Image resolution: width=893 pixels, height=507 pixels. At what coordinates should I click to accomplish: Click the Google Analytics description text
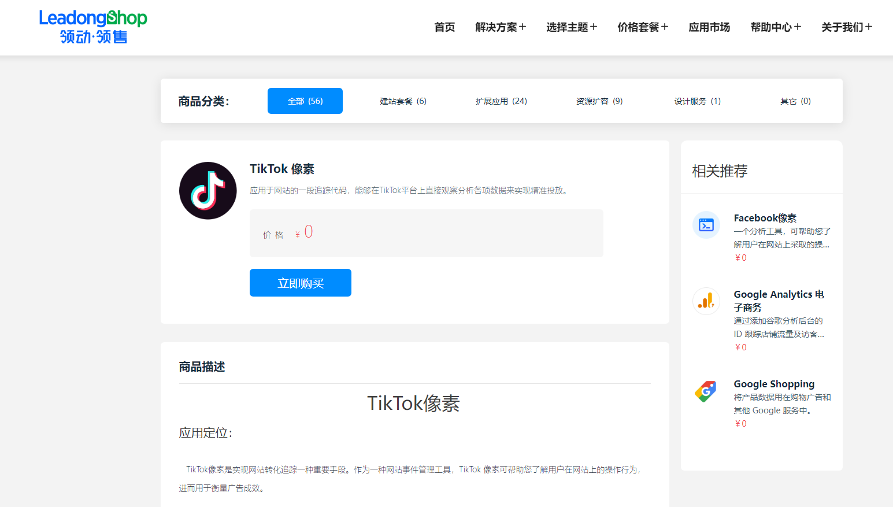coord(779,327)
